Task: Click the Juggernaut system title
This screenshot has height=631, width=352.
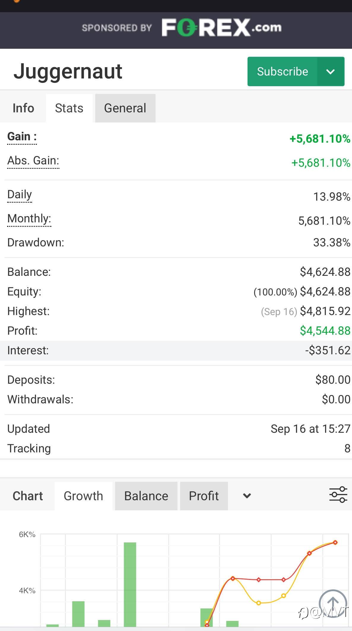Action: 68,71
